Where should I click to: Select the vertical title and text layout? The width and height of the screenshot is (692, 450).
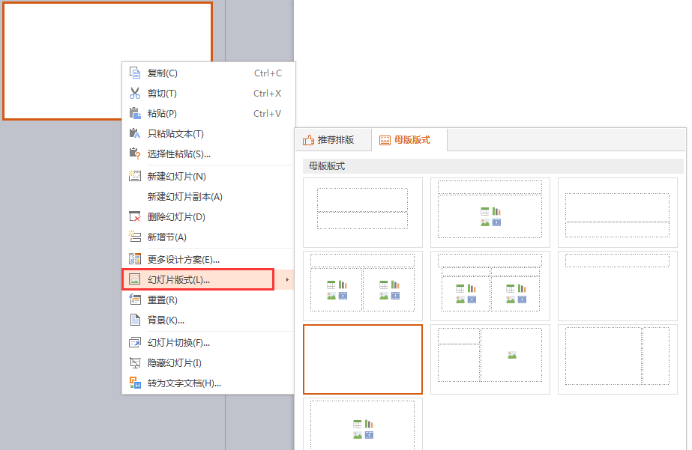tap(618, 359)
